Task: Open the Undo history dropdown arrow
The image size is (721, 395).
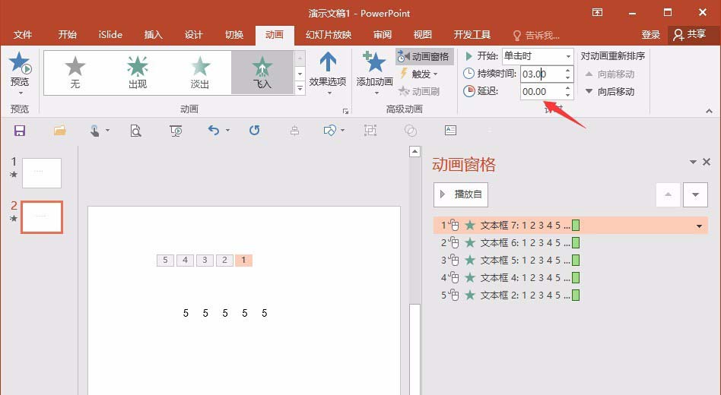Action: tap(227, 131)
